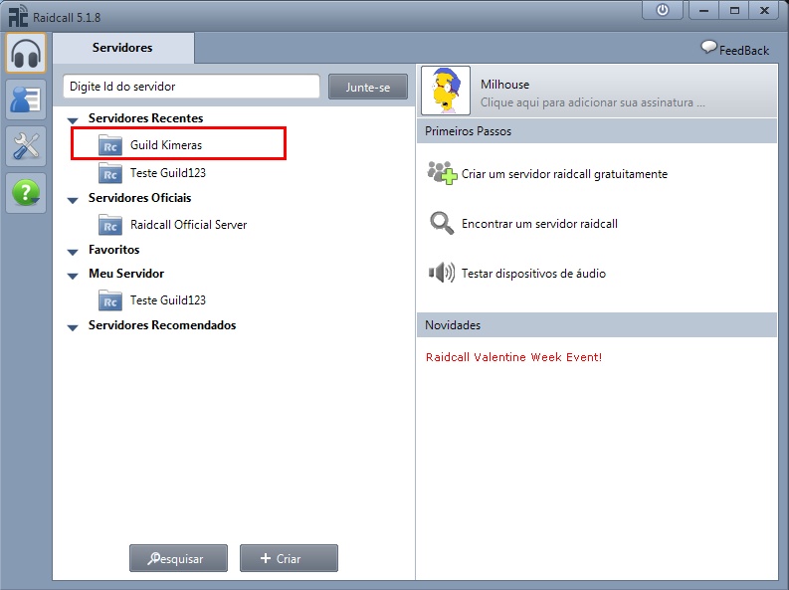Click the Junte-se button

[x=368, y=87]
